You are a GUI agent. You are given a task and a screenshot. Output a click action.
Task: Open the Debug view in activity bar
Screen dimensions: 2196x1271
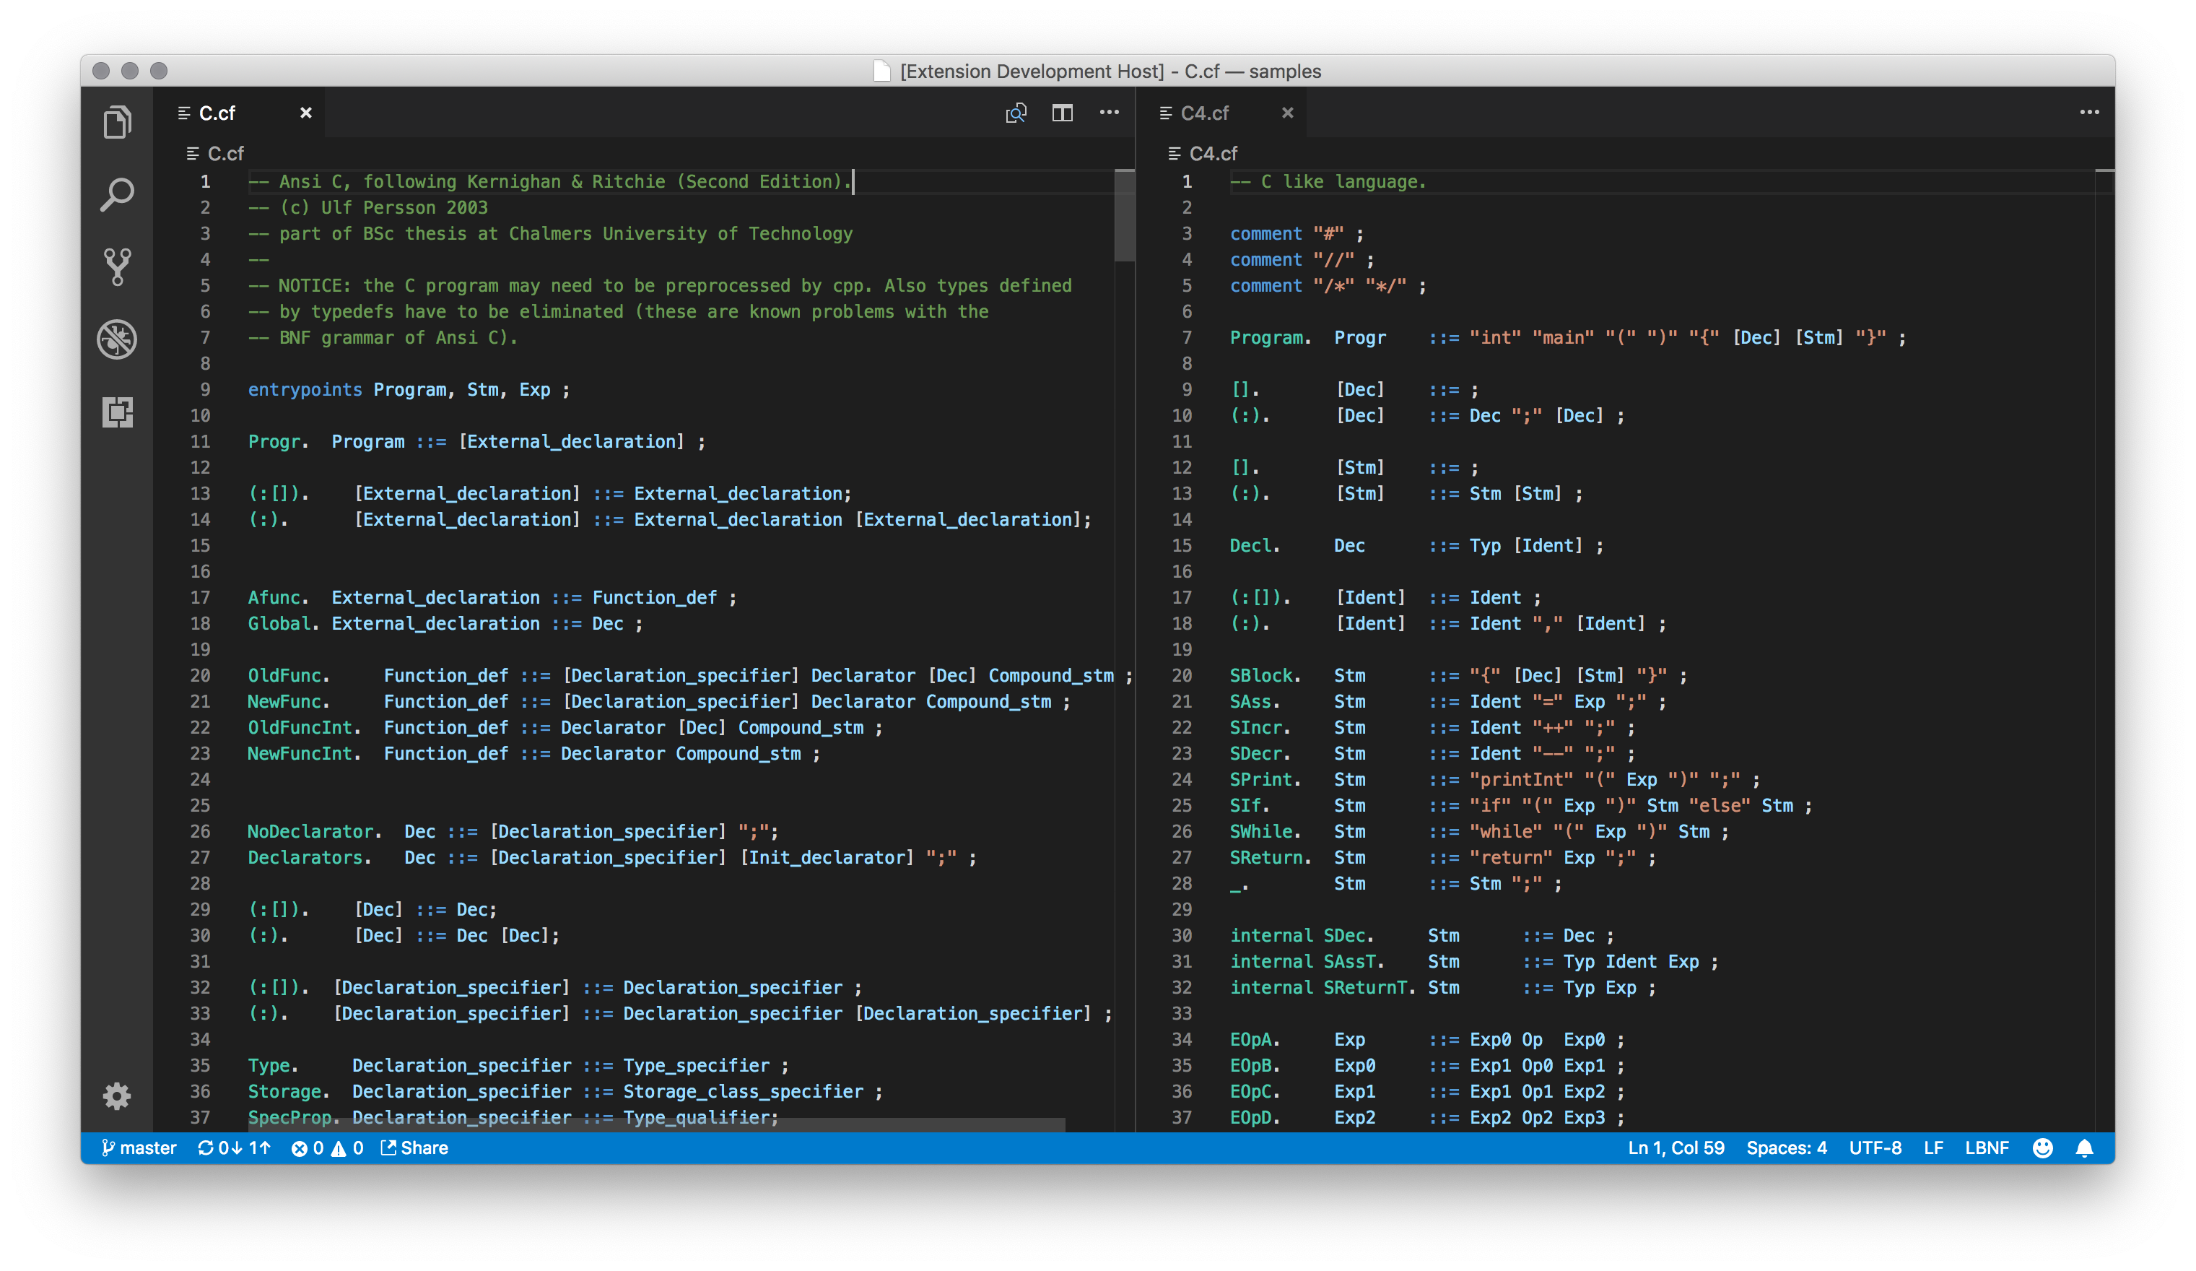coord(118,339)
